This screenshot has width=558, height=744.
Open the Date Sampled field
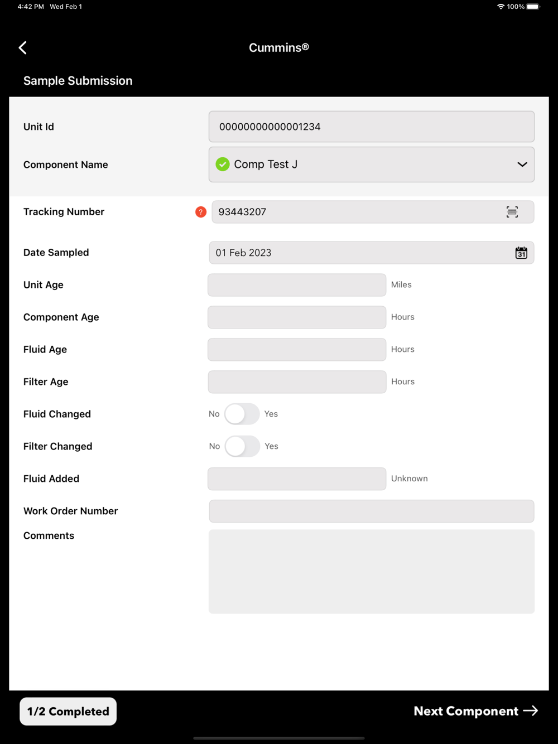point(372,253)
